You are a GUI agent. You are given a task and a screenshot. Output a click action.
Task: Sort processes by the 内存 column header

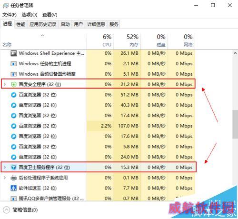[128, 40]
